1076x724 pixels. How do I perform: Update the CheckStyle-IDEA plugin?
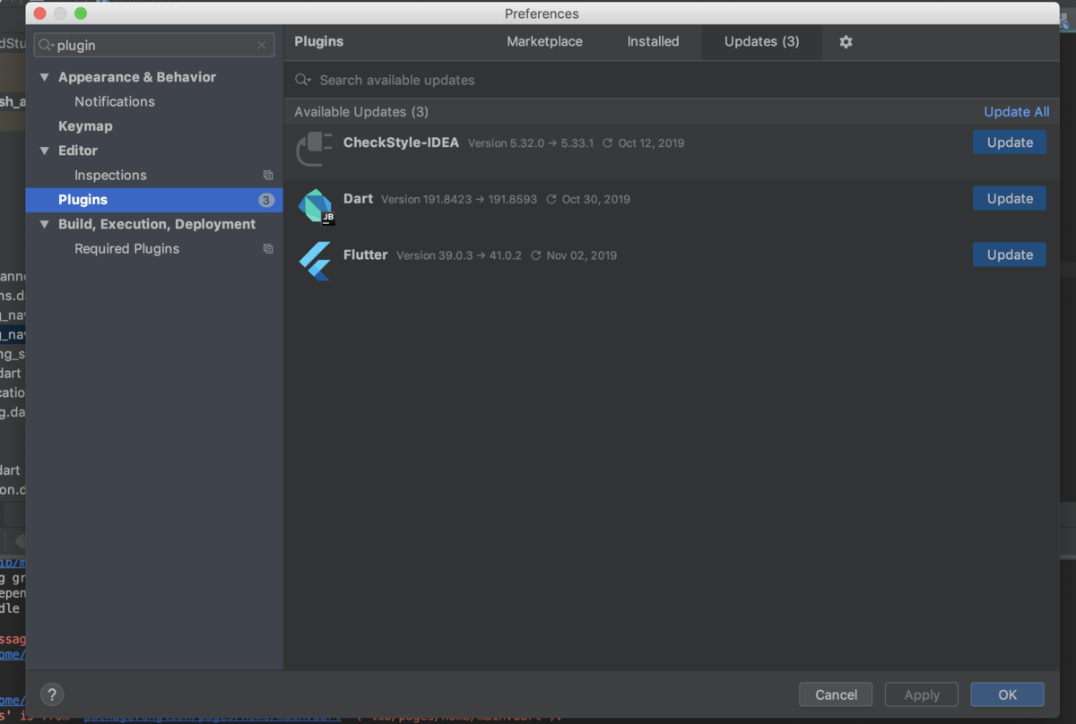pyautogui.click(x=1010, y=142)
